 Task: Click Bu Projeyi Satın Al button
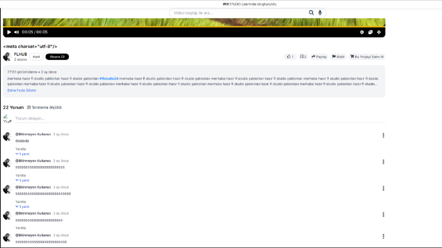click(x=367, y=57)
